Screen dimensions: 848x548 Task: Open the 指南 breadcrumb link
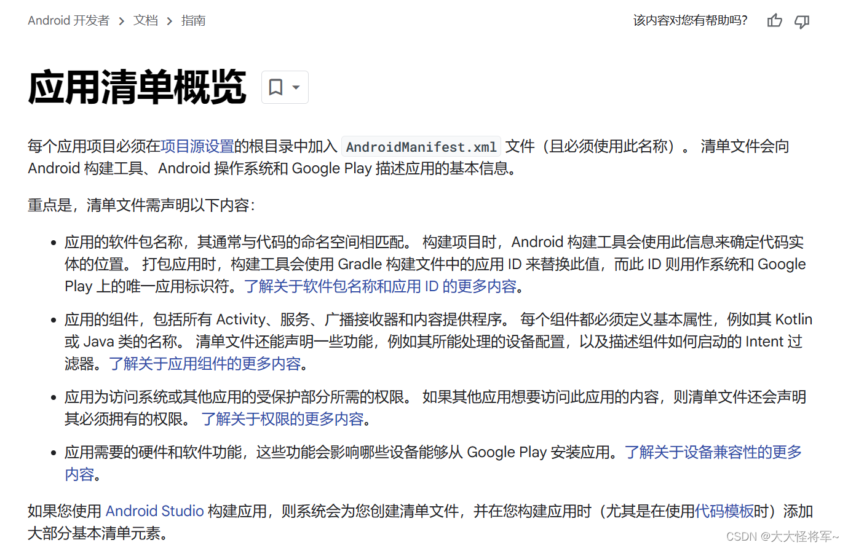tap(193, 20)
